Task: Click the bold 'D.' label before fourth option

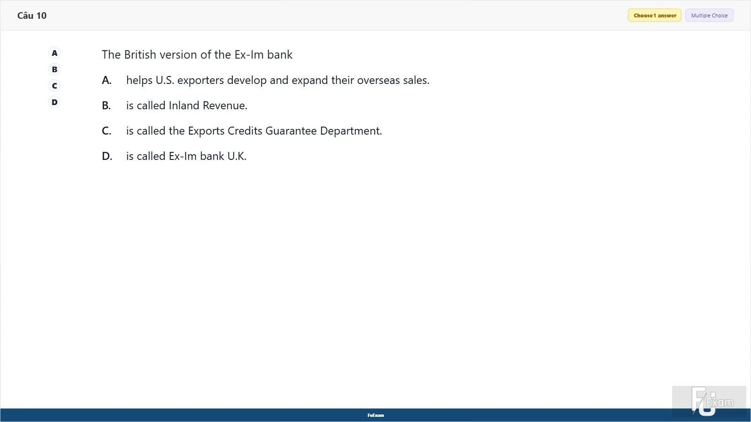Action: [x=107, y=156]
